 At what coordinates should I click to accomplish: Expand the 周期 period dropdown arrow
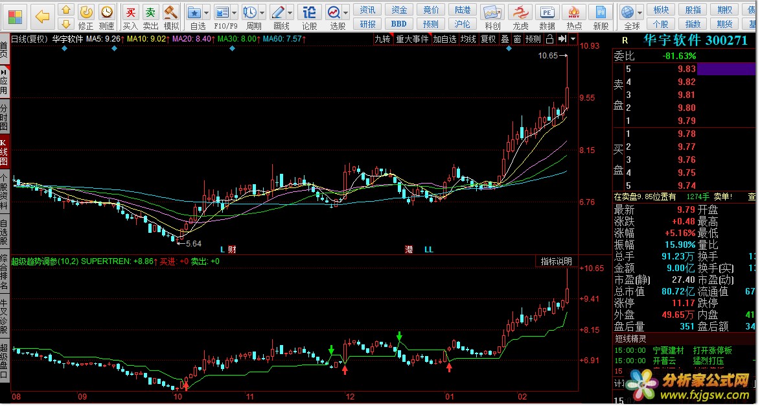262,12
